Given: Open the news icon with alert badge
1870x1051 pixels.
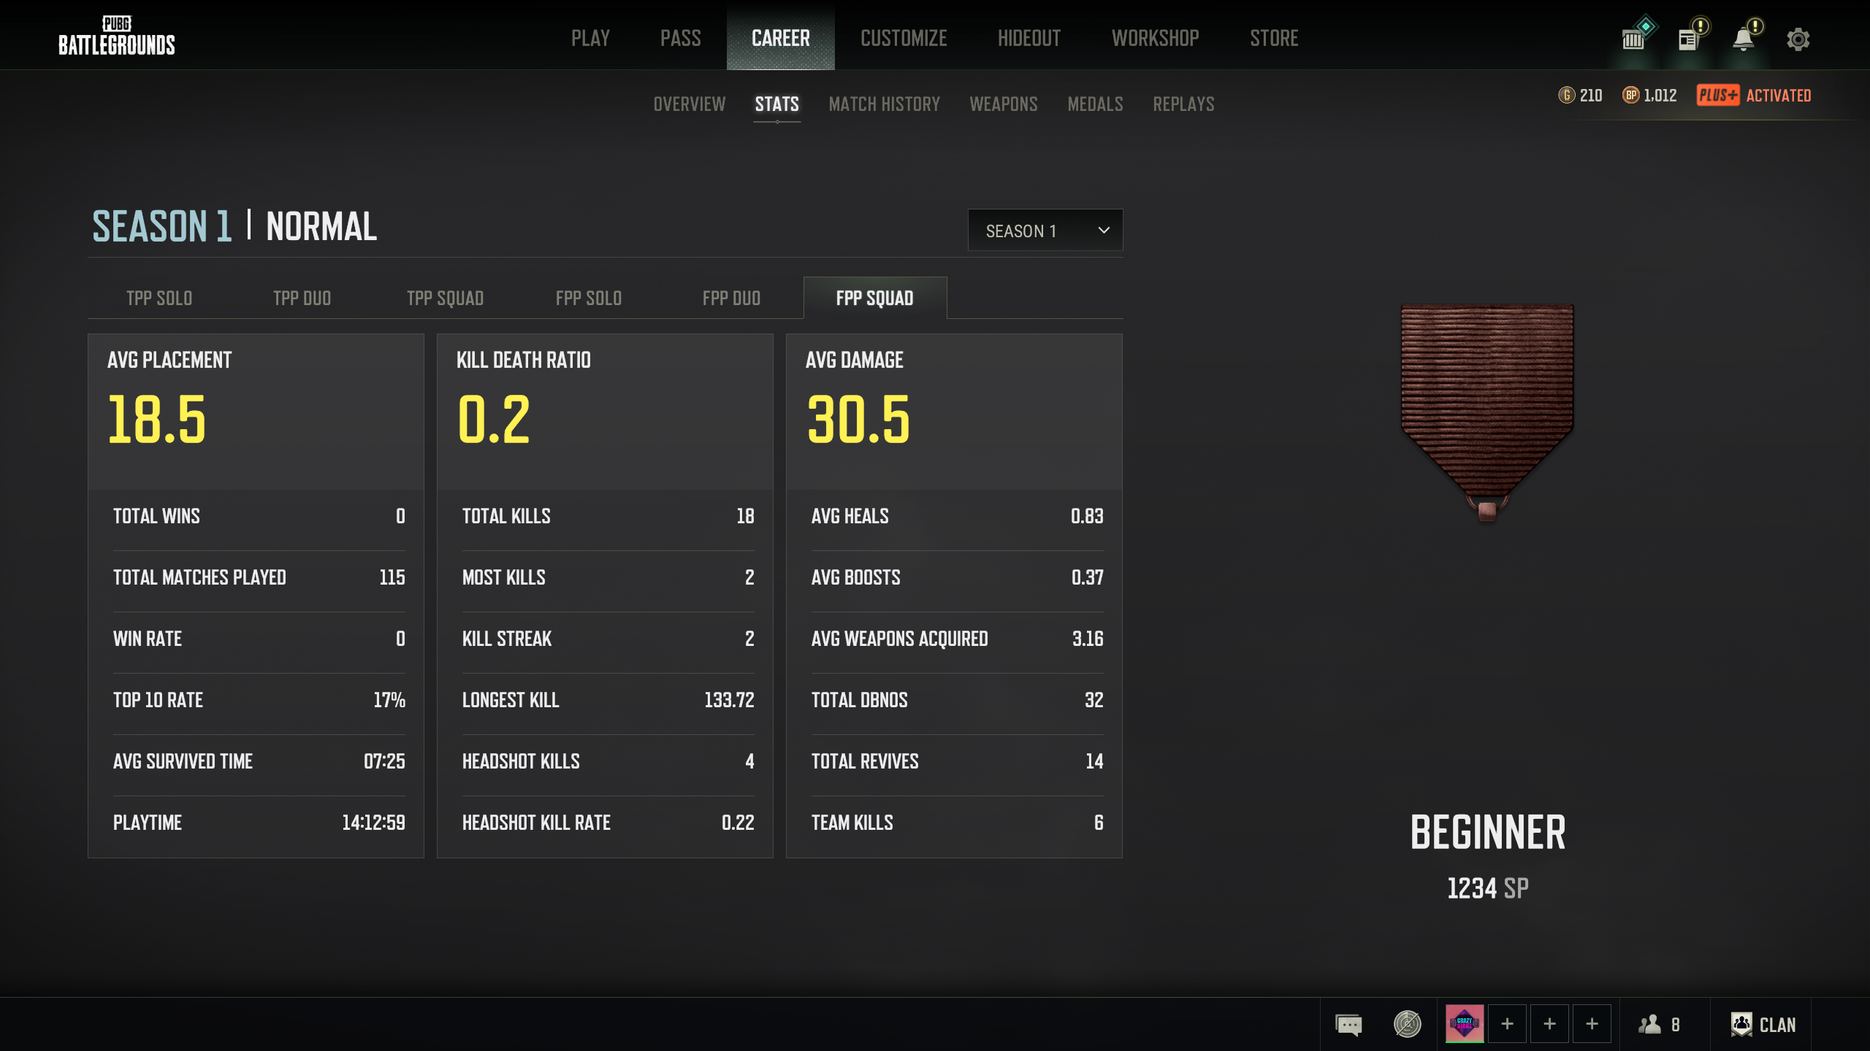Looking at the screenshot, I should pyautogui.click(x=1687, y=39).
